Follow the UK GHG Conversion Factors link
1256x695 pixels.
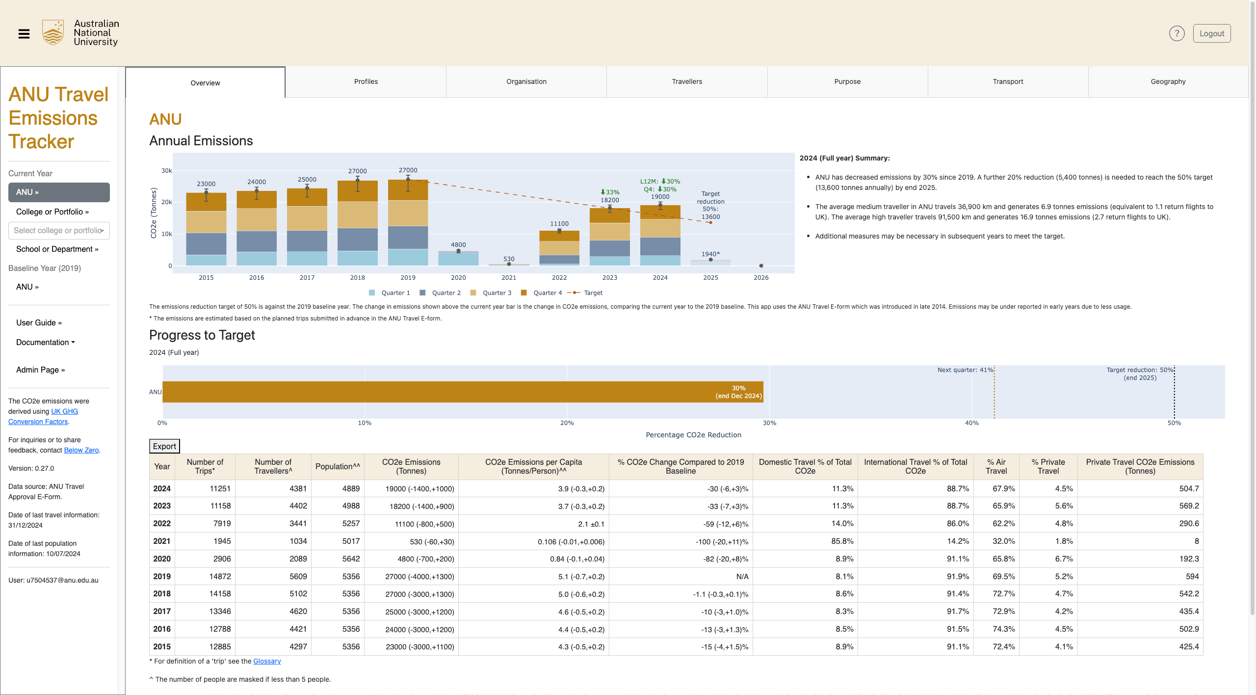tap(43, 417)
